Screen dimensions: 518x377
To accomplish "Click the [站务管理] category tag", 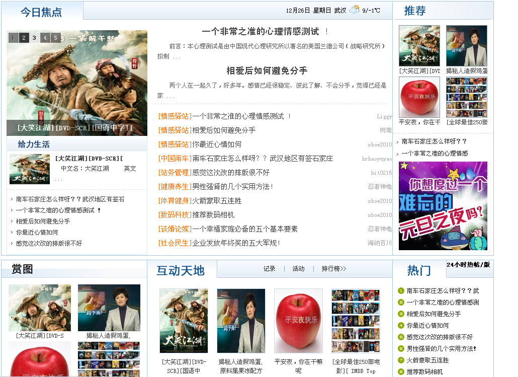I will point(175,172).
